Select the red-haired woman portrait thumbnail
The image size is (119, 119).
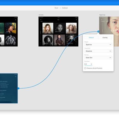48,28
